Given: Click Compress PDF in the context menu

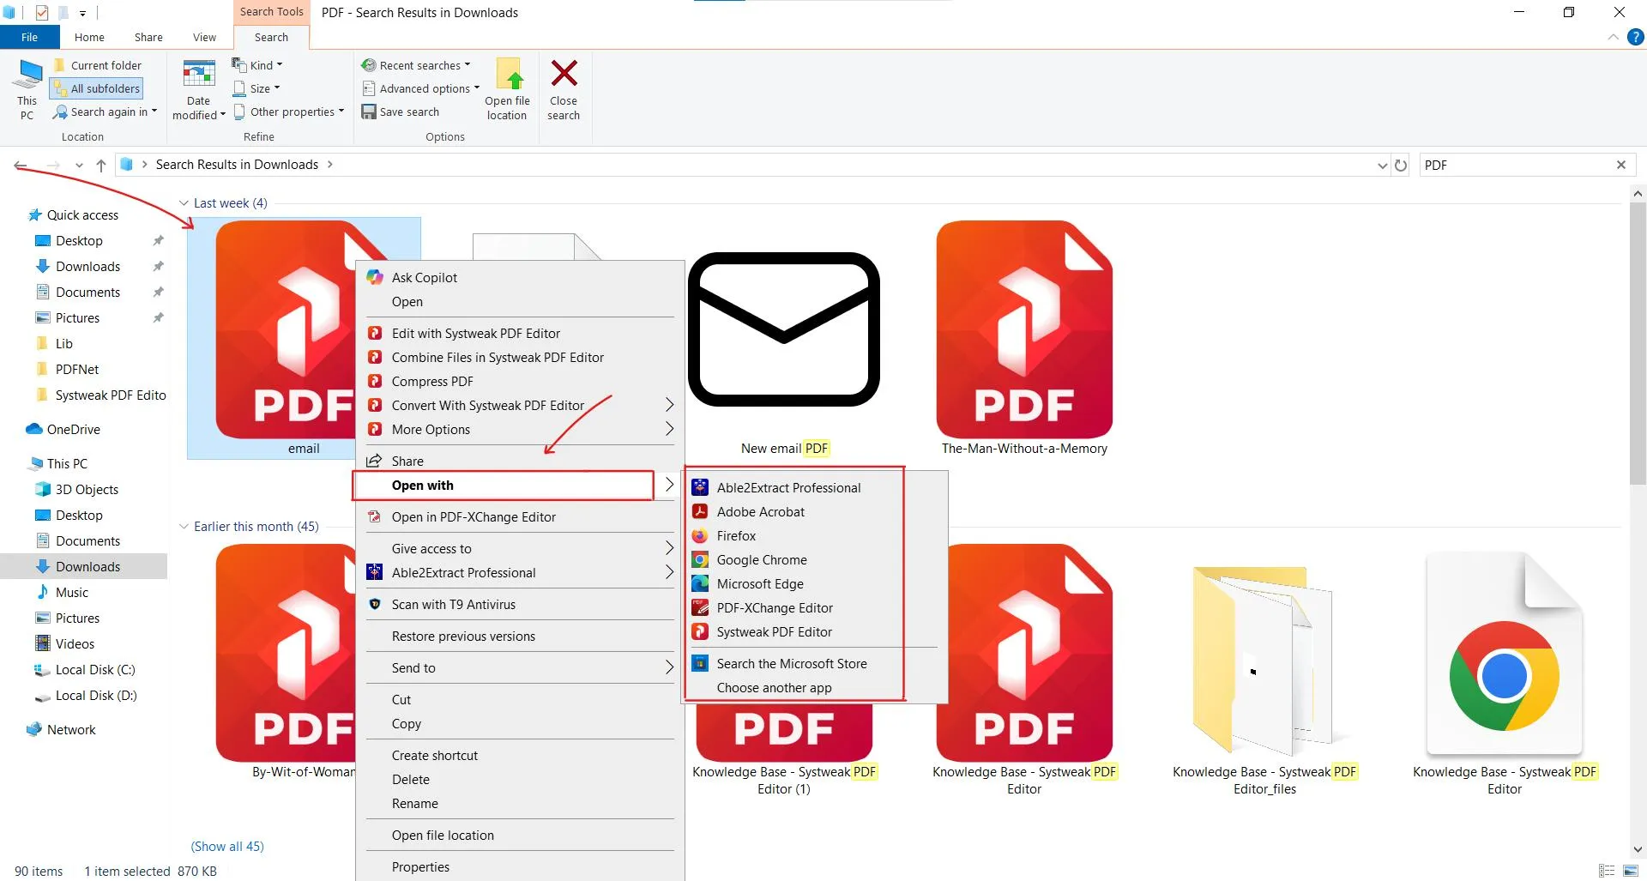Looking at the screenshot, I should tap(432, 382).
